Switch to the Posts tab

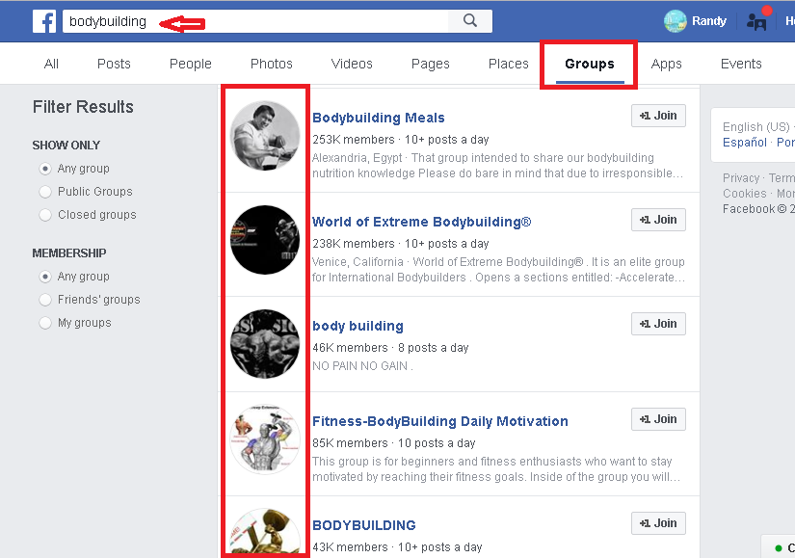[114, 64]
